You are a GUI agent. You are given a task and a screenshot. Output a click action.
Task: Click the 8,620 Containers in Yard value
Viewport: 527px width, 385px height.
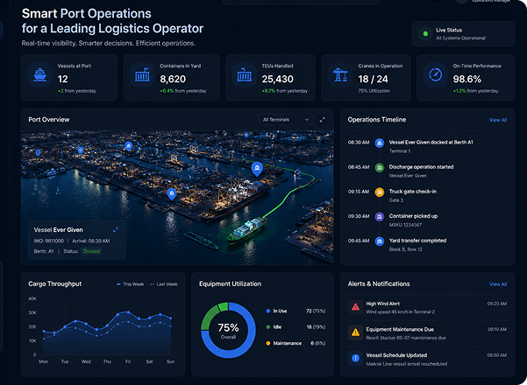tap(173, 79)
